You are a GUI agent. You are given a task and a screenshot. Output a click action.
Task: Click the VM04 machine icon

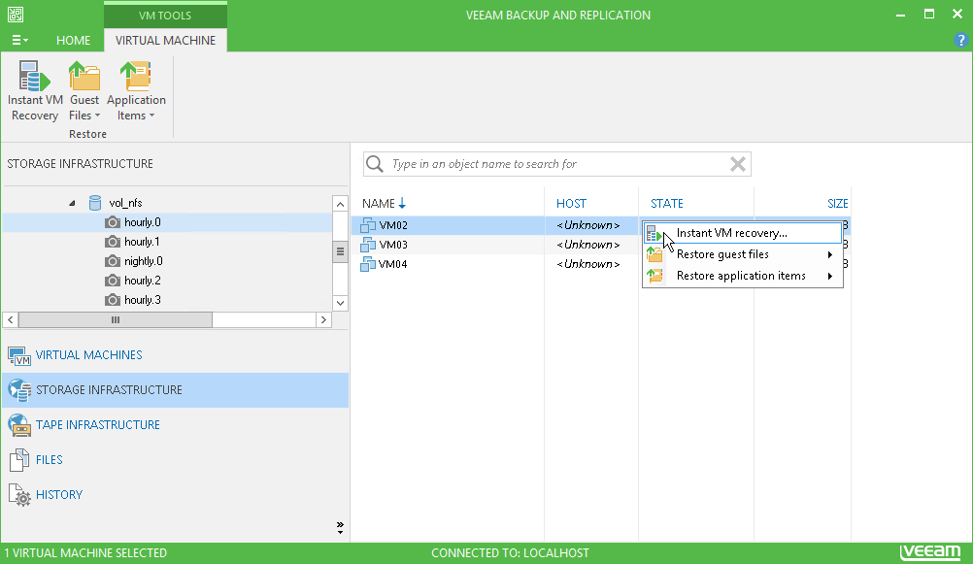368,264
